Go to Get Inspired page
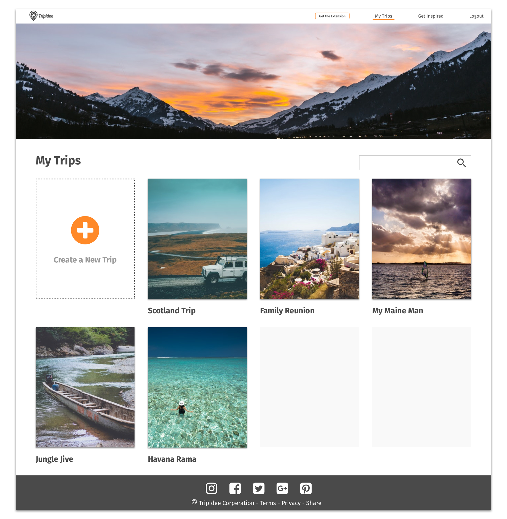Image resolution: width=507 pixels, height=519 pixels. (431, 16)
